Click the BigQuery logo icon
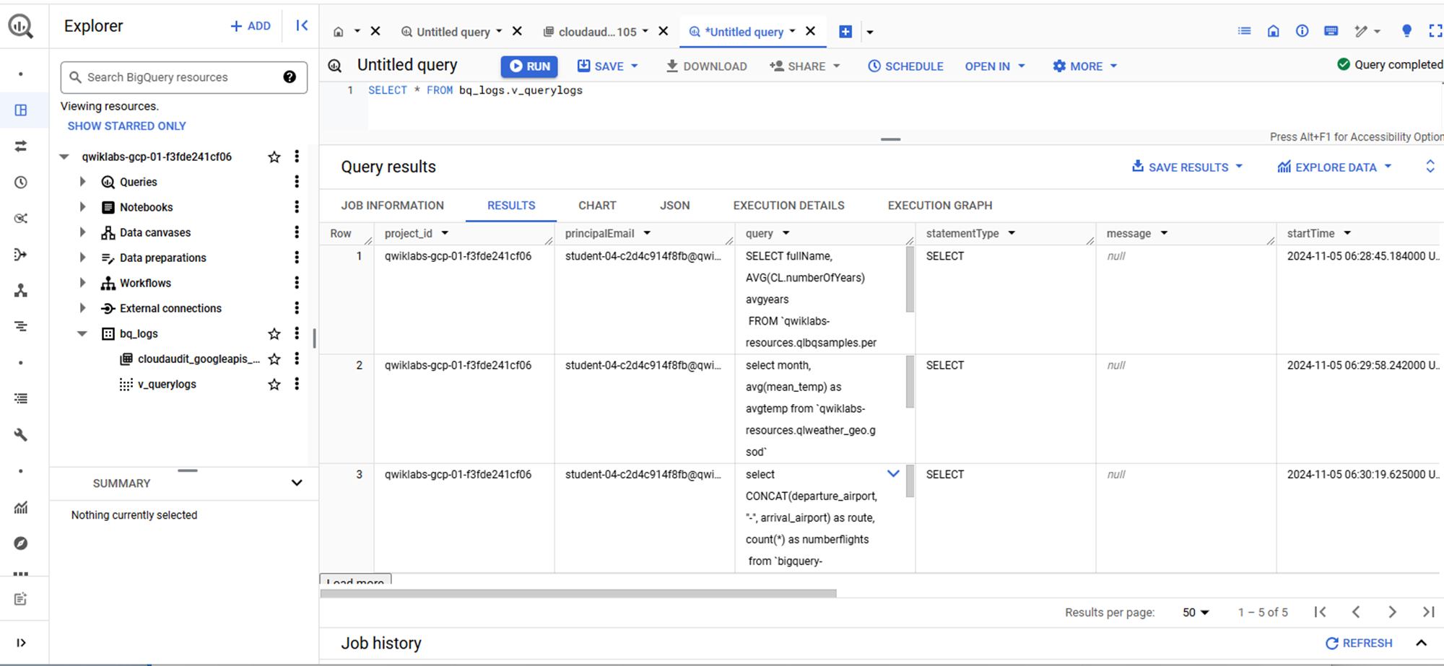 [x=21, y=27]
